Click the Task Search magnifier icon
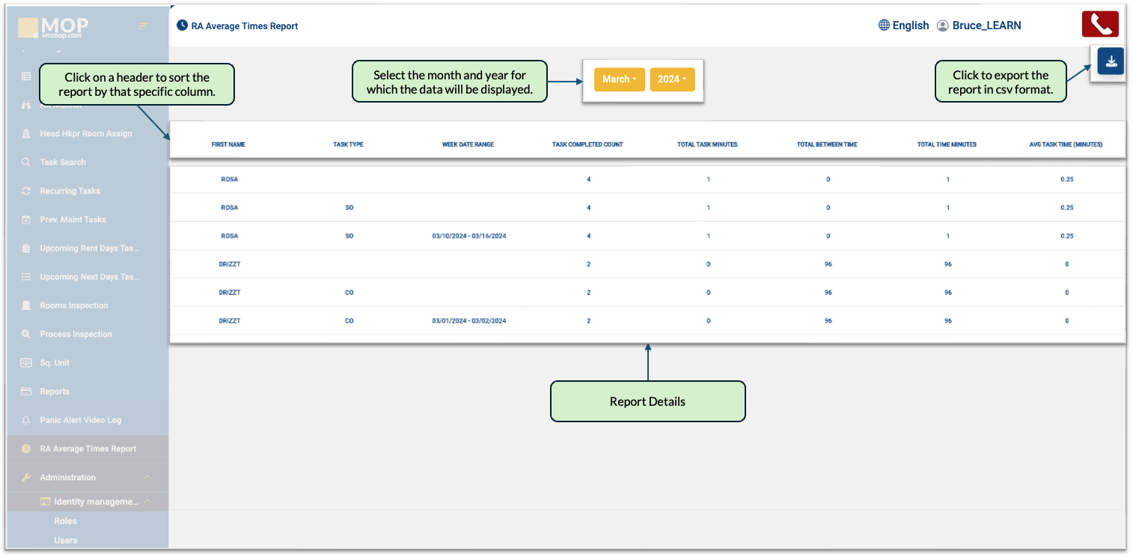1133x557 pixels. click(26, 162)
